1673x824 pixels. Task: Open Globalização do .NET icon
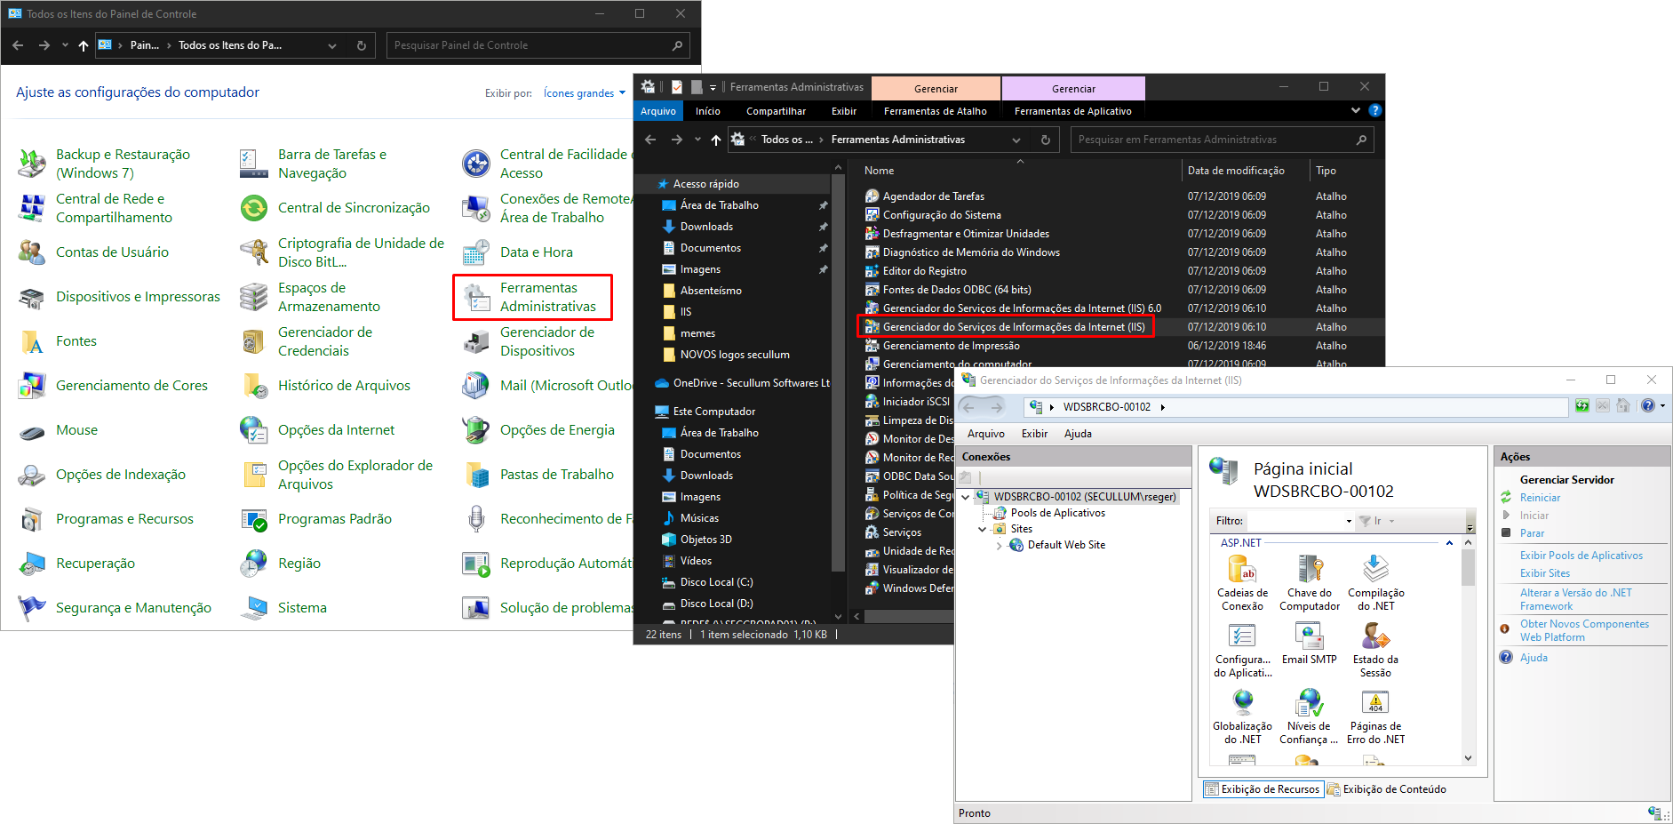[1242, 704]
